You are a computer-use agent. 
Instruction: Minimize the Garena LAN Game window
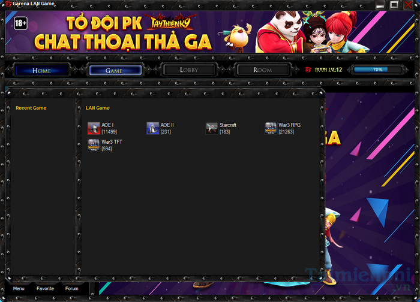[380, 5]
